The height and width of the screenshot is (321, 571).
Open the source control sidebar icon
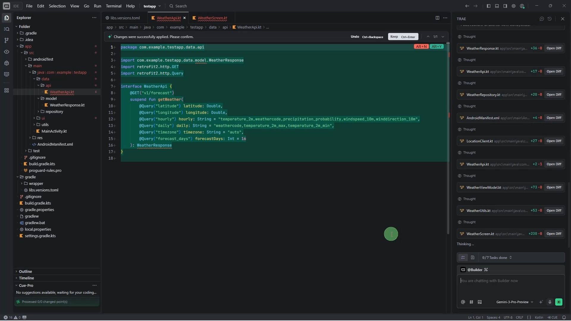point(7,40)
